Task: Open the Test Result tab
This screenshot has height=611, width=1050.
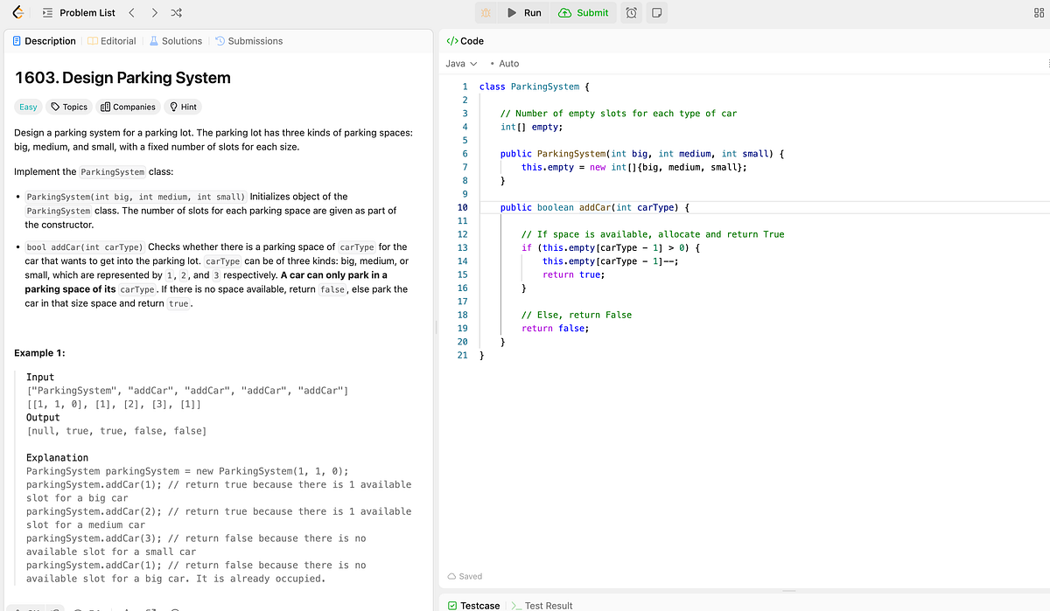Action: [549, 605]
